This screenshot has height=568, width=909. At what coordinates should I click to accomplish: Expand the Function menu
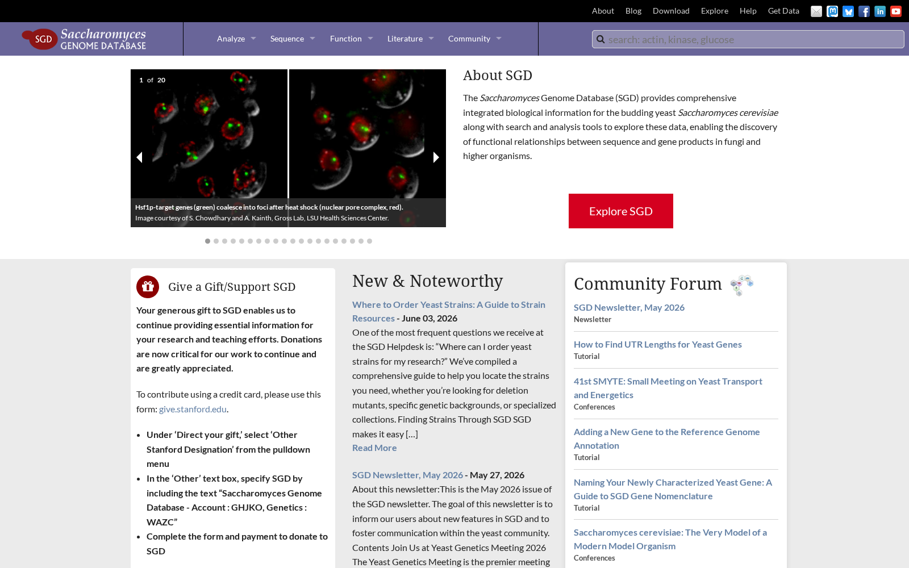(x=351, y=39)
